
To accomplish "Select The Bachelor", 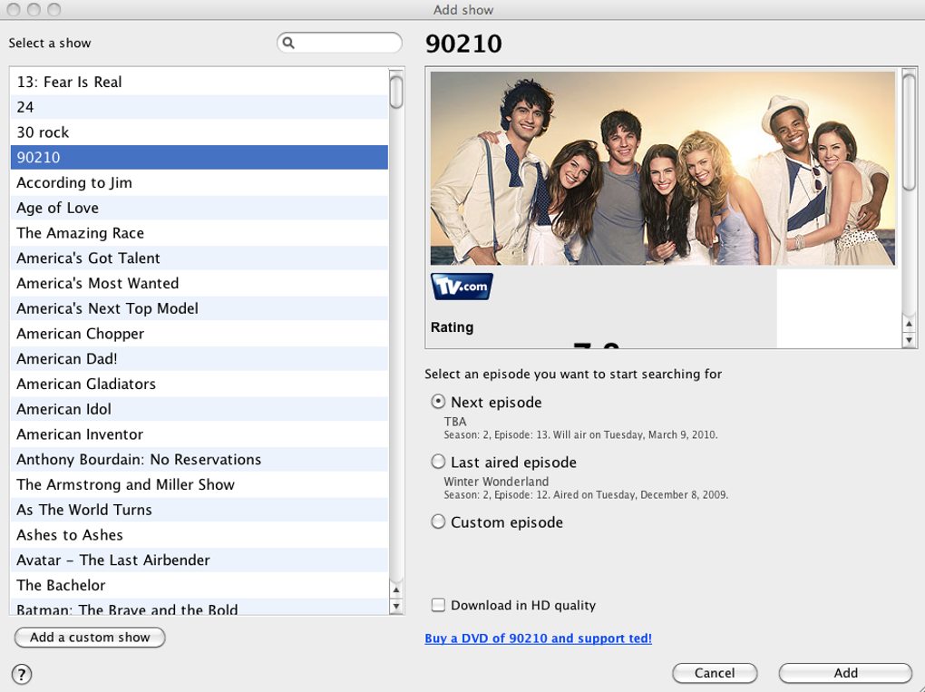I will click(200, 585).
